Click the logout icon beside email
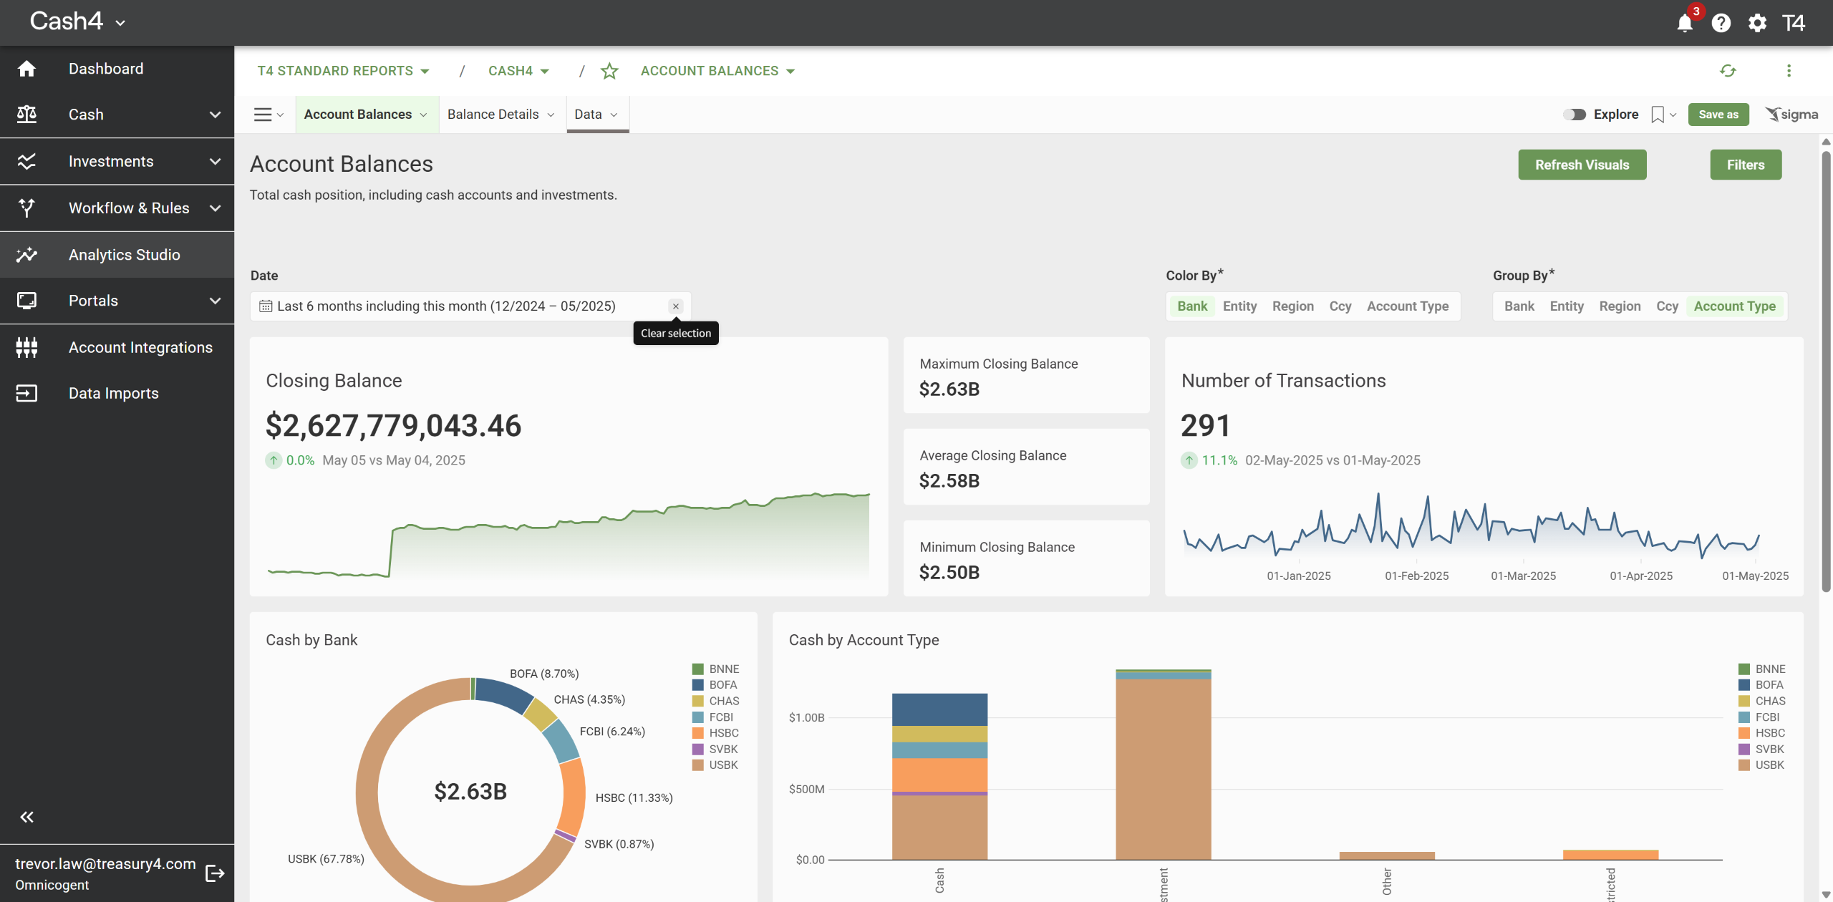The image size is (1833, 902). [x=215, y=873]
